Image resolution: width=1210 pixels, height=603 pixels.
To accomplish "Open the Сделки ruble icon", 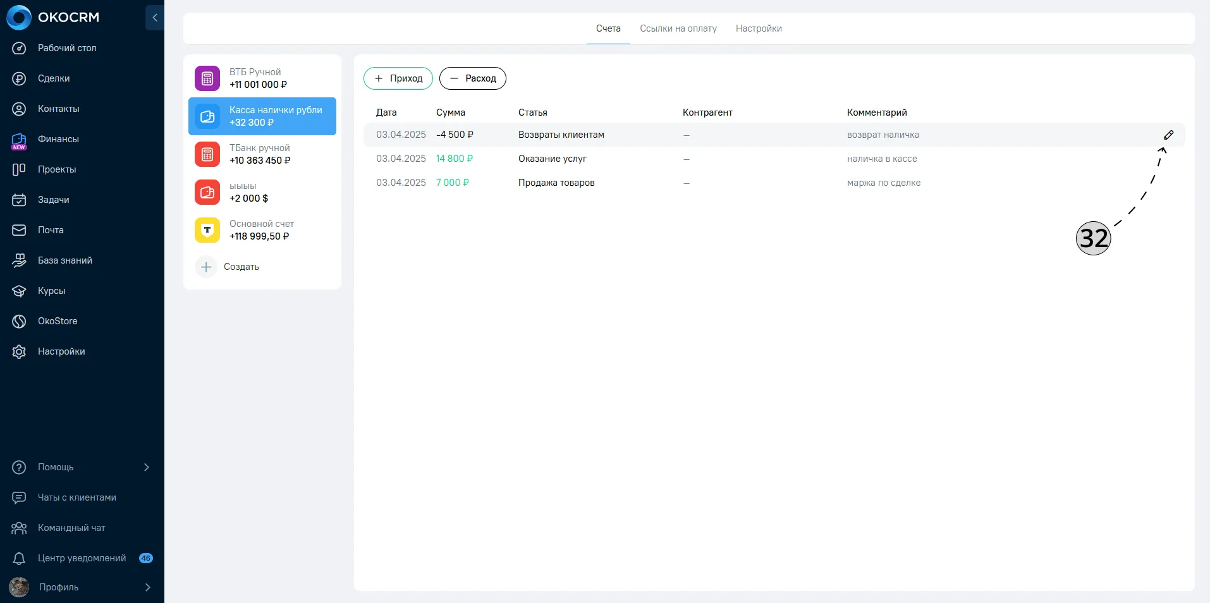I will point(19,78).
